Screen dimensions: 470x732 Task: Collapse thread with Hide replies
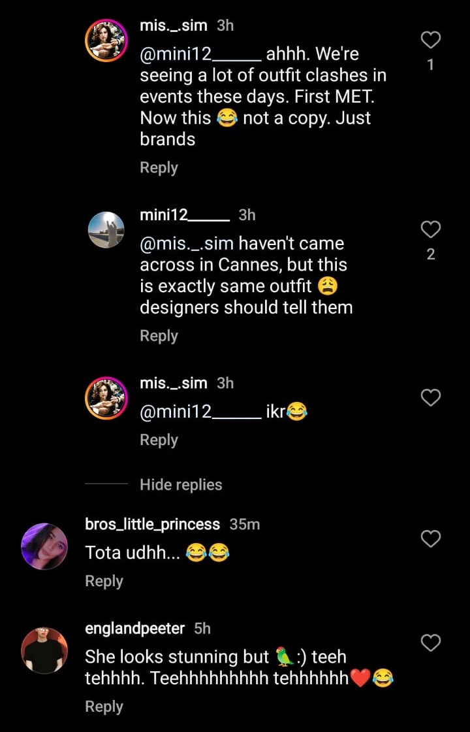click(181, 485)
